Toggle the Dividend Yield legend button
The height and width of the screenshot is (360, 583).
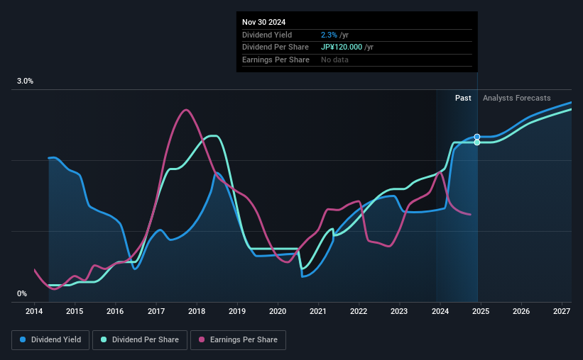click(50, 340)
